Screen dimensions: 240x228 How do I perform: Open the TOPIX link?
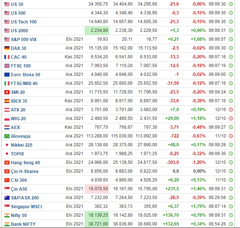18,154
